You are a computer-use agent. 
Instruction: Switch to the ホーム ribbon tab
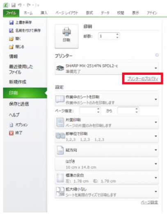28,13
